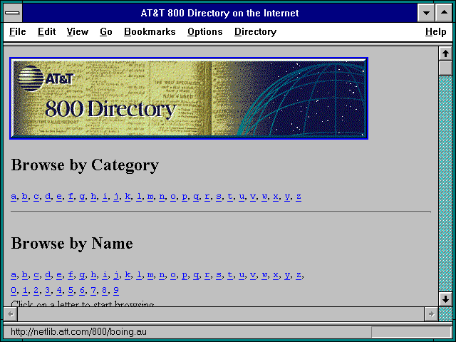Click the horizontal scrollbar right arrow
This screenshot has height=342, width=456.
click(x=431, y=314)
